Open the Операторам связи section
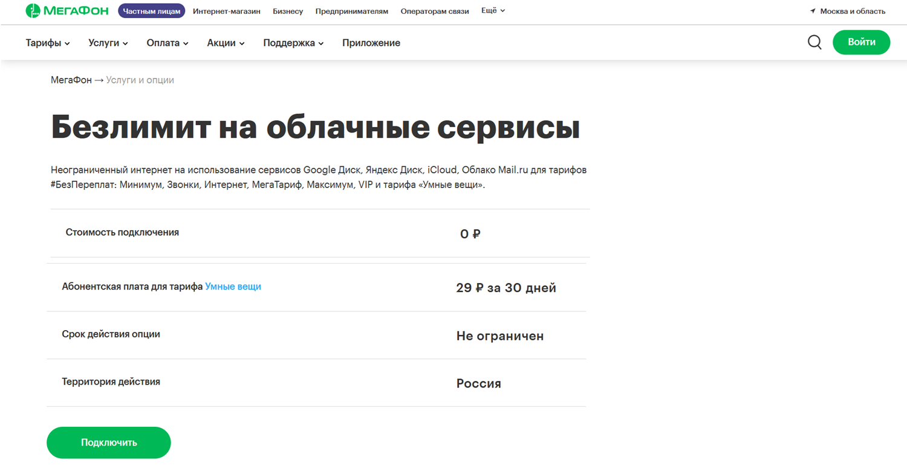 tap(435, 11)
